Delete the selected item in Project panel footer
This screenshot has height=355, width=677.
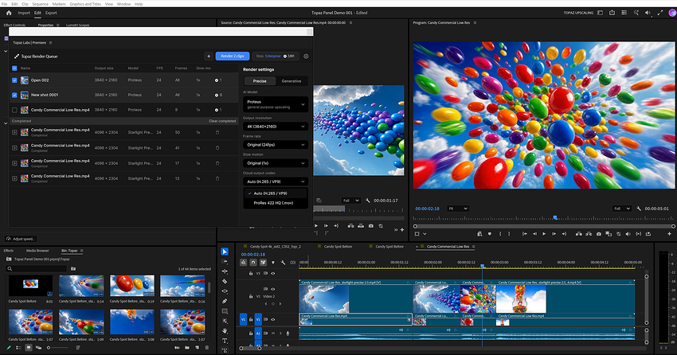point(207,348)
